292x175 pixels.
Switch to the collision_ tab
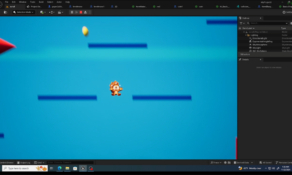(244, 6)
